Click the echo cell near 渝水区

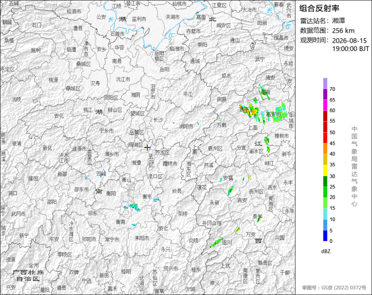[267, 144]
